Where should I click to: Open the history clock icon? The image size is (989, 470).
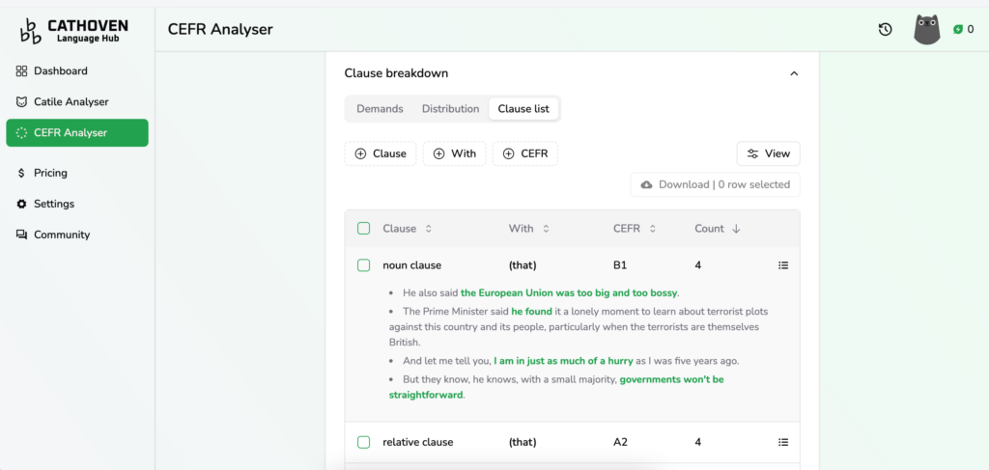click(x=885, y=29)
